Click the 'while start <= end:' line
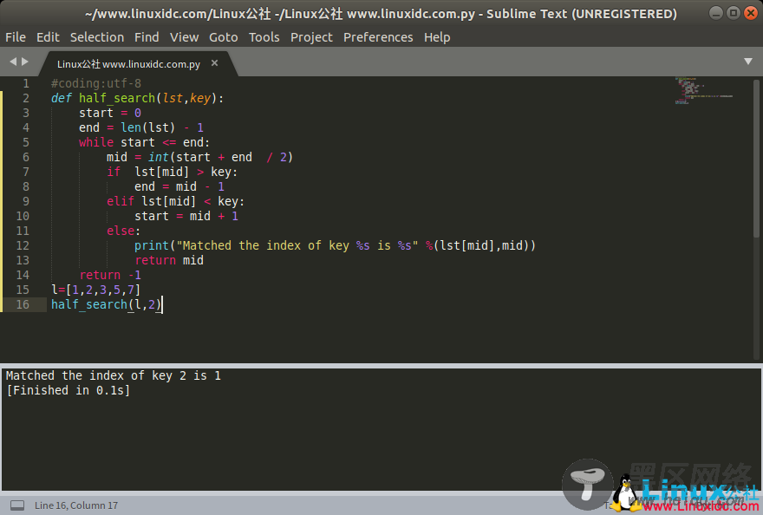 pos(144,143)
